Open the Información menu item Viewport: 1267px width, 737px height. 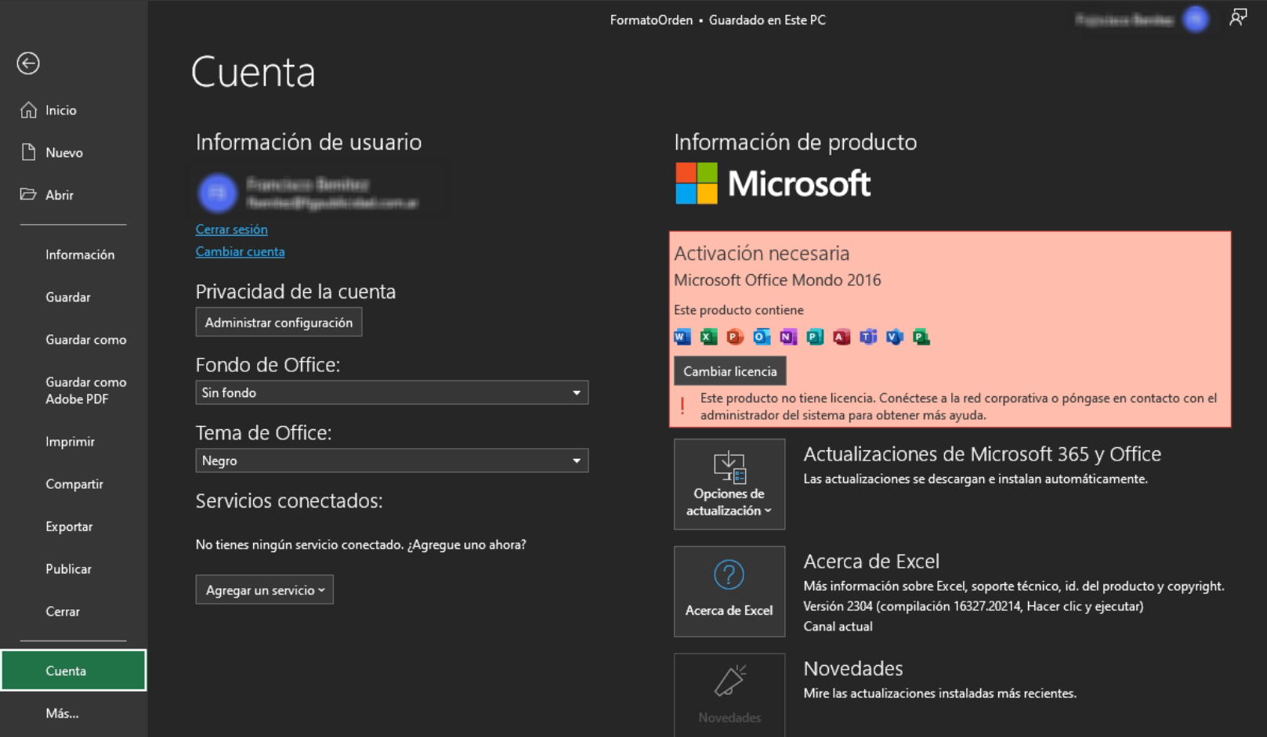tap(80, 255)
